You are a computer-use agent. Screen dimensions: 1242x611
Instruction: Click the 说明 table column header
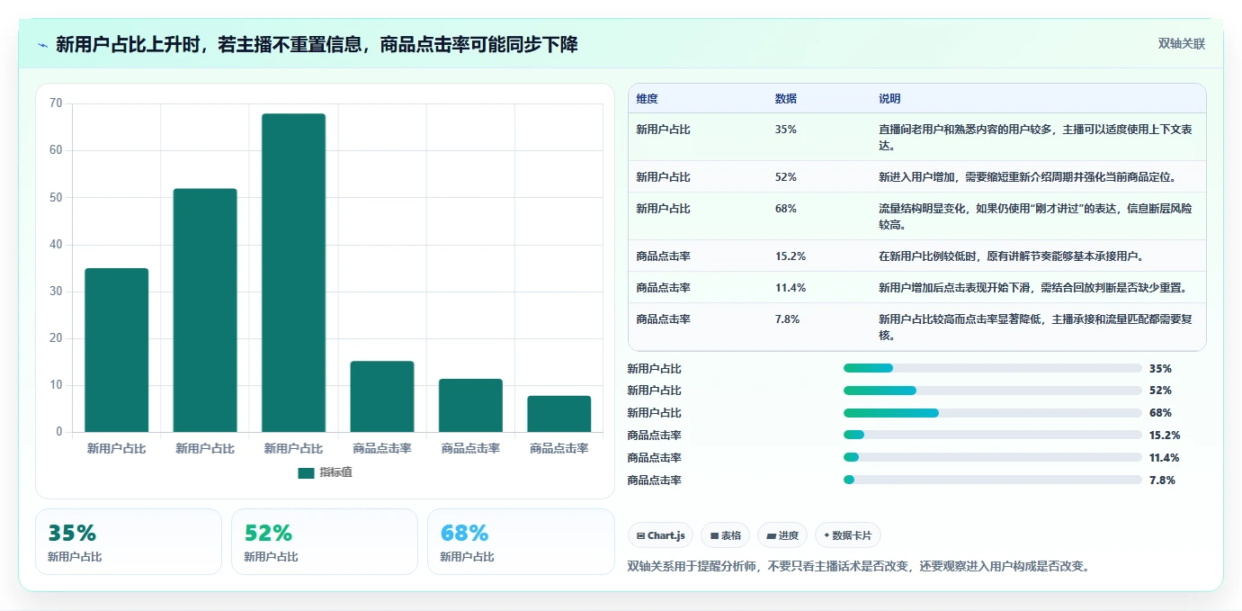tap(889, 99)
